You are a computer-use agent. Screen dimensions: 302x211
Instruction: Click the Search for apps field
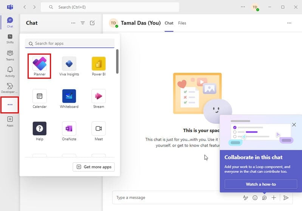point(70,43)
